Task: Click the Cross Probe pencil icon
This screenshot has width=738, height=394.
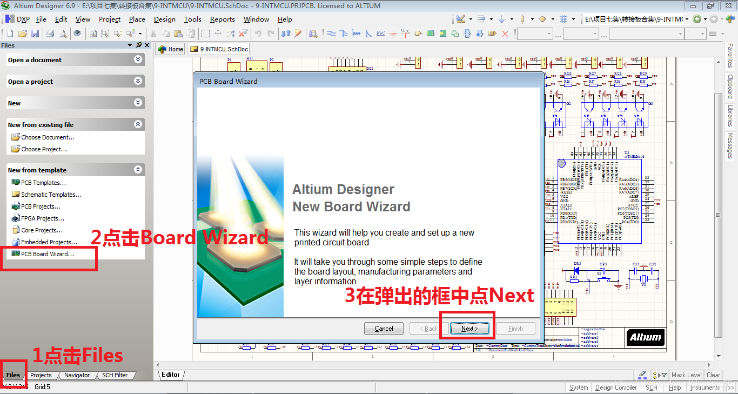Action: coord(298,34)
